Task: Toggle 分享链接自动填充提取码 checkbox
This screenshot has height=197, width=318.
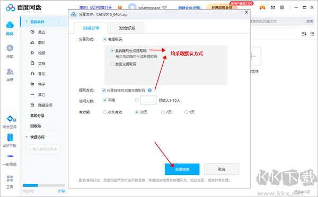Action: click(104, 91)
